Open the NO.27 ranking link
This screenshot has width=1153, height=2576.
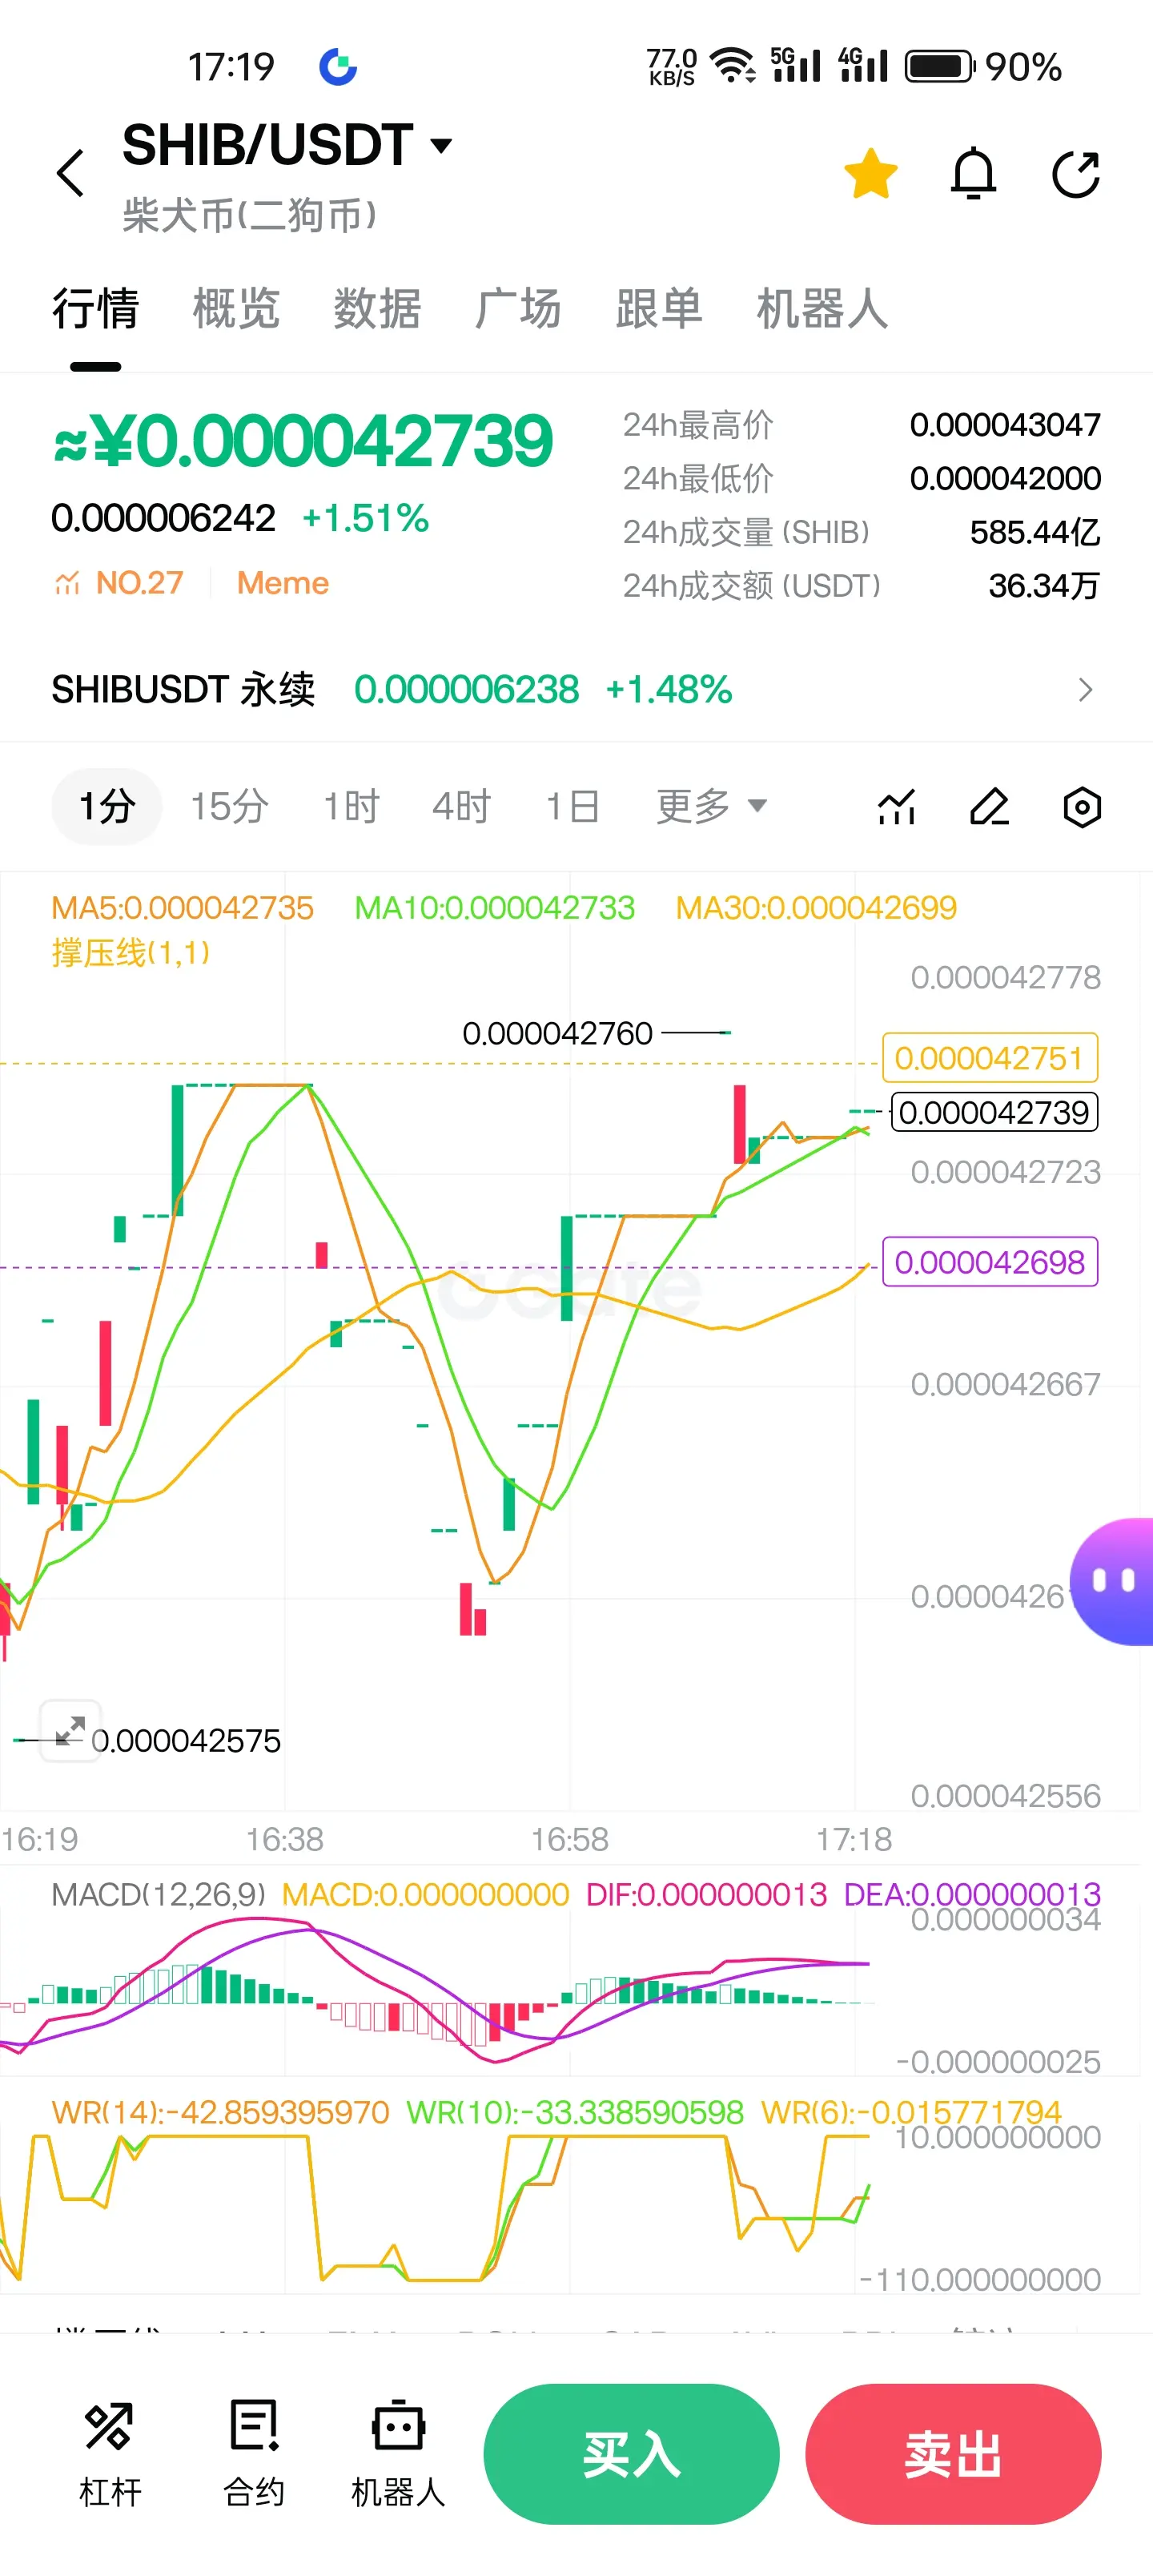pos(119,583)
